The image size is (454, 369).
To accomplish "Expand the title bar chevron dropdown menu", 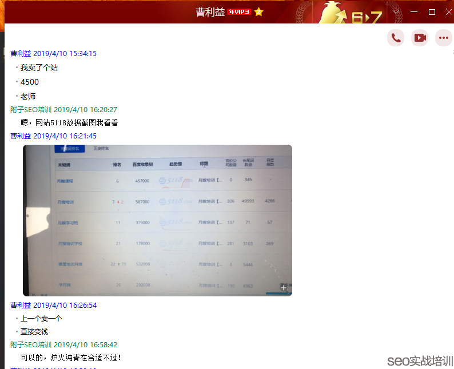I will pyautogui.click(x=396, y=11).
